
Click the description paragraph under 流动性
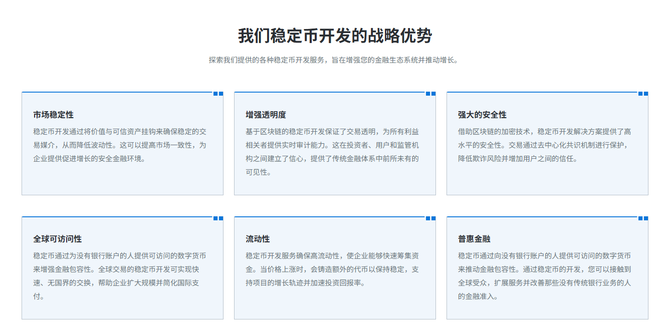(332, 269)
